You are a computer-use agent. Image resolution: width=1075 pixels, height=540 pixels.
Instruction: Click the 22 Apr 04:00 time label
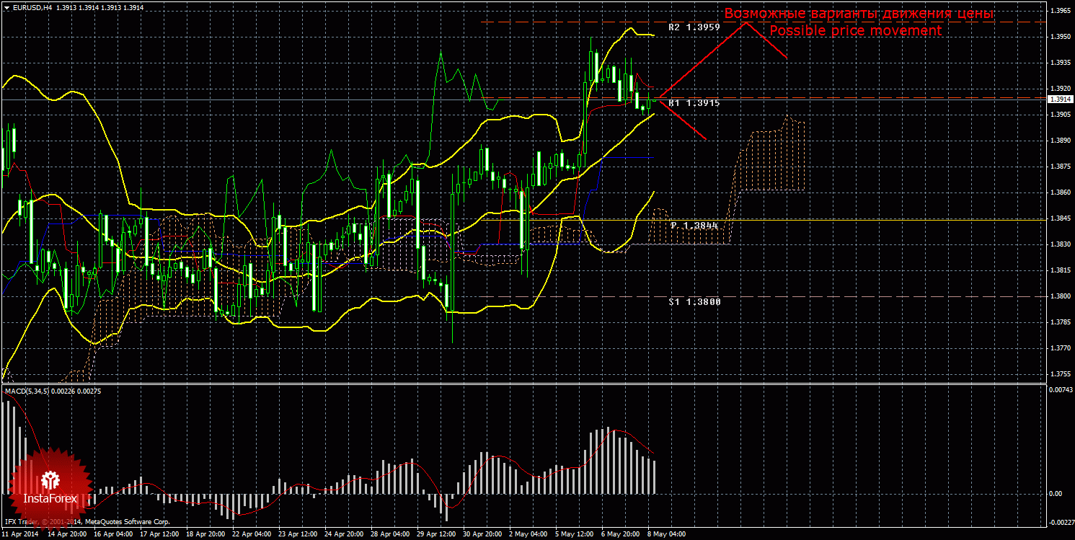(252, 535)
